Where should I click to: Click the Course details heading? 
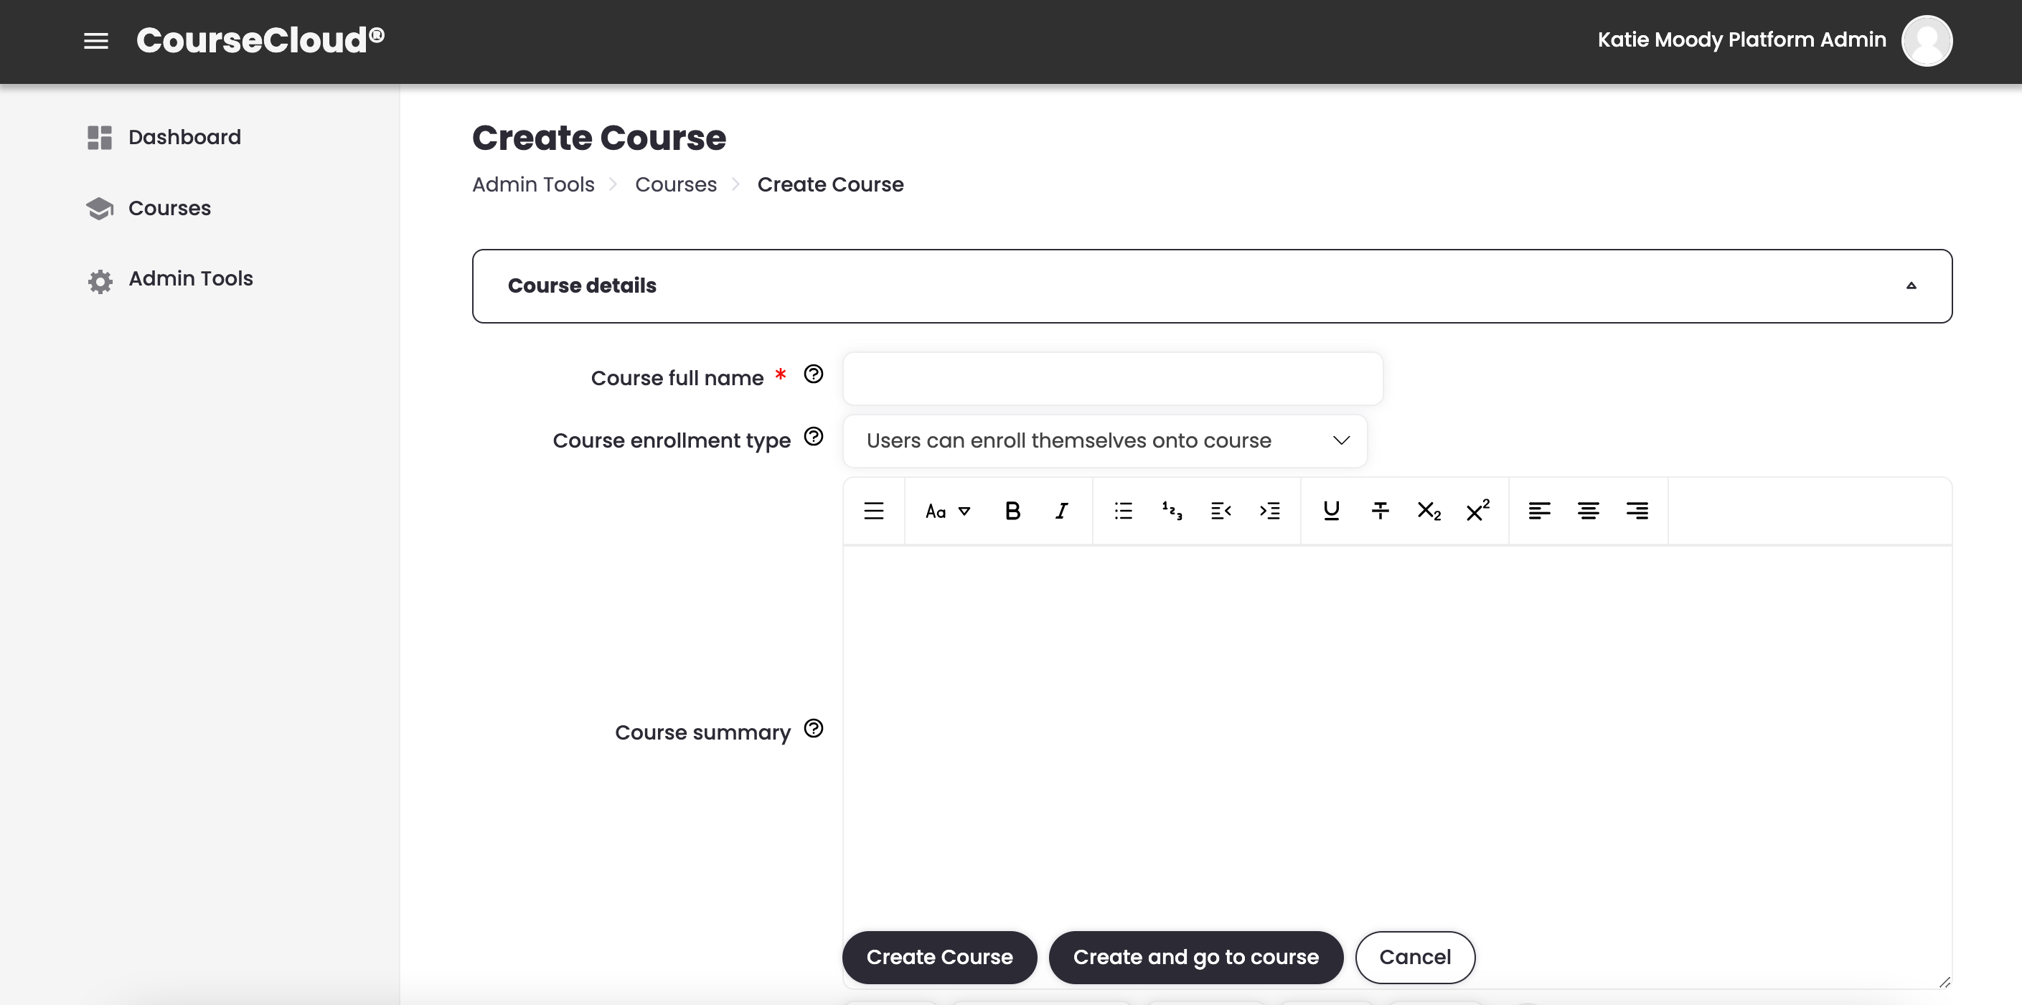coord(582,286)
